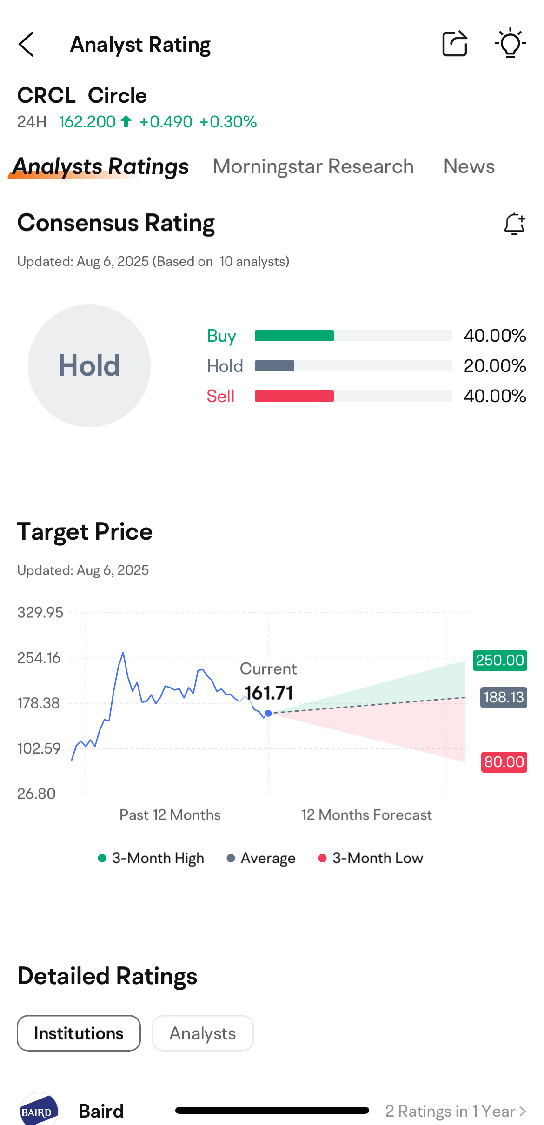Image resolution: width=544 pixels, height=1125 pixels.
Task: Open the share icon in header
Action: click(x=455, y=44)
